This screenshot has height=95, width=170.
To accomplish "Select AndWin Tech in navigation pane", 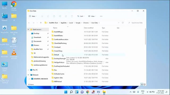I will (x=38, y=49).
